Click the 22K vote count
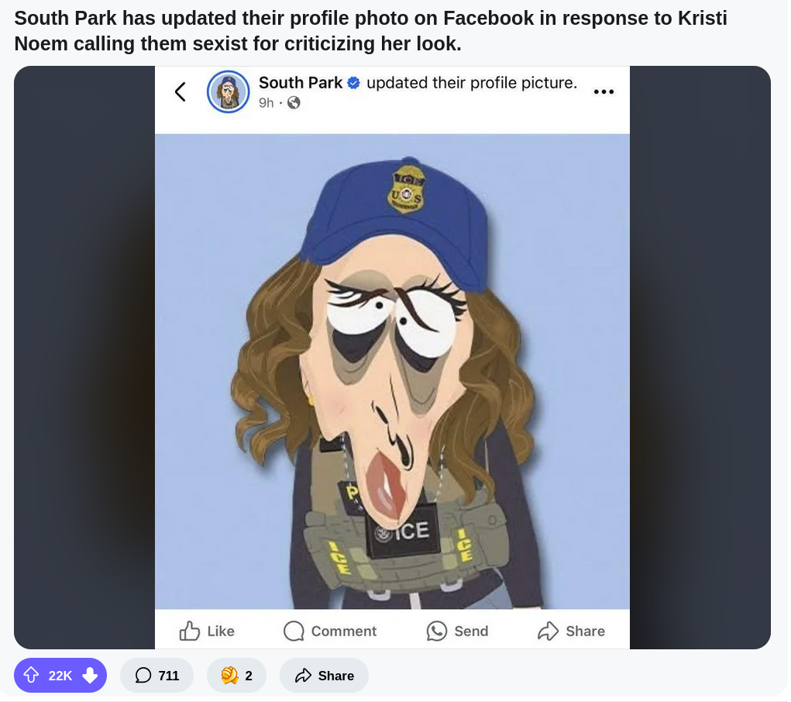This screenshot has height=702, width=791. [x=60, y=675]
